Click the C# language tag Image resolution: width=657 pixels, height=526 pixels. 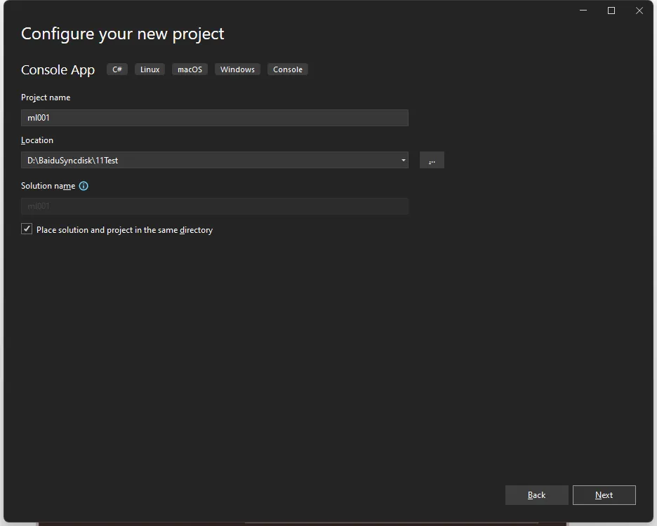point(117,69)
